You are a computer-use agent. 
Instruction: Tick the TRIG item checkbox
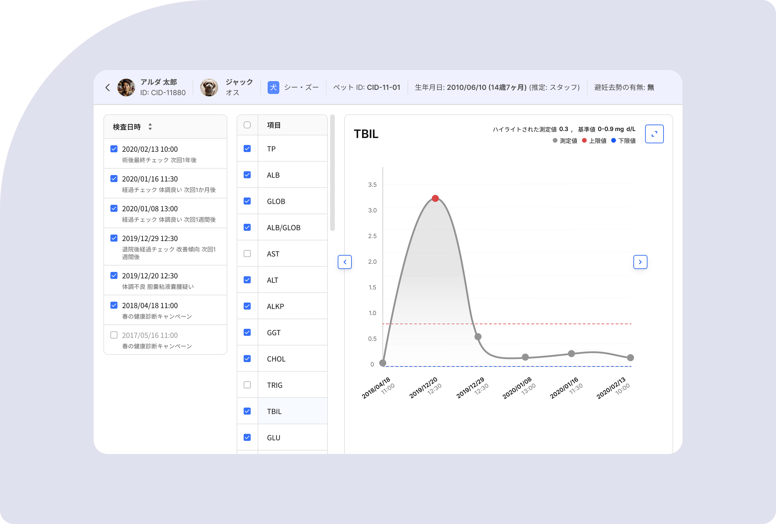click(247, 385)
